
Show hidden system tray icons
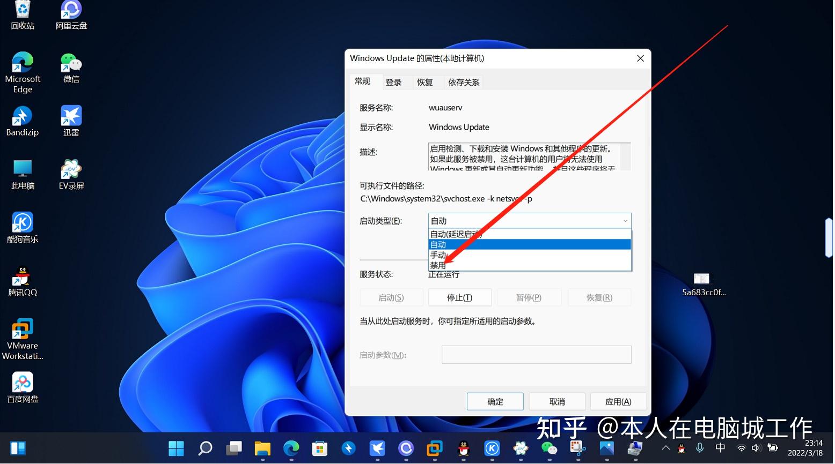[666, 448]
